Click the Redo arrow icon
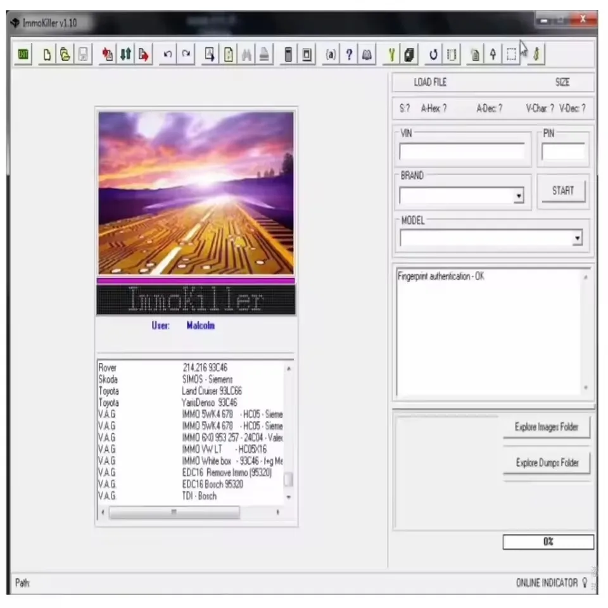This screenshot has width=608, height=608. coord(184,54)
